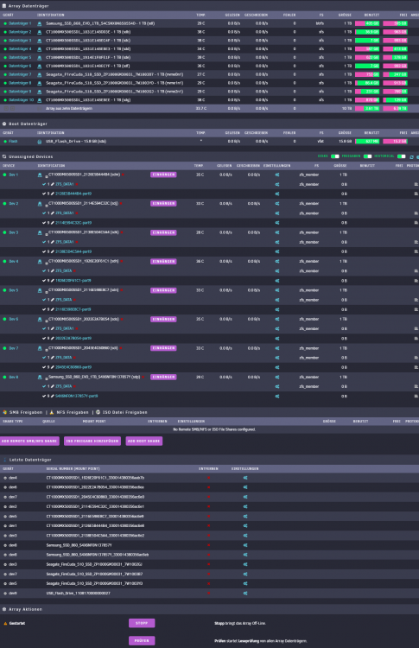Viewport: 419px width, 648px height.
Task: Open settings icon for historical dev2 2114E594C32C
Action: point(245,506)
